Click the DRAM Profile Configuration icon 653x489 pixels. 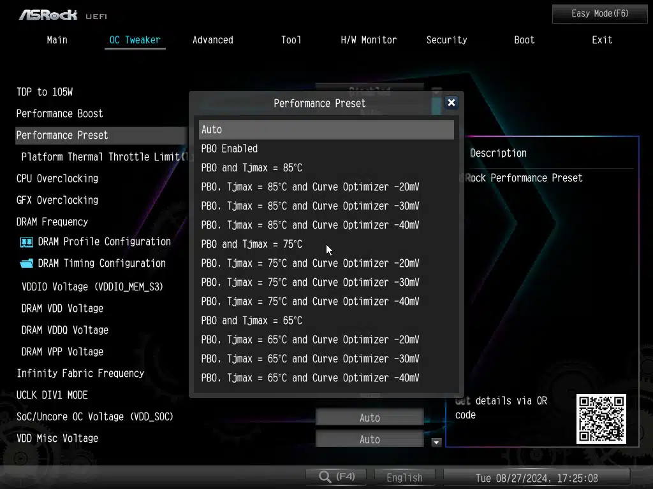pyautogui.click(x=27, y=242)
